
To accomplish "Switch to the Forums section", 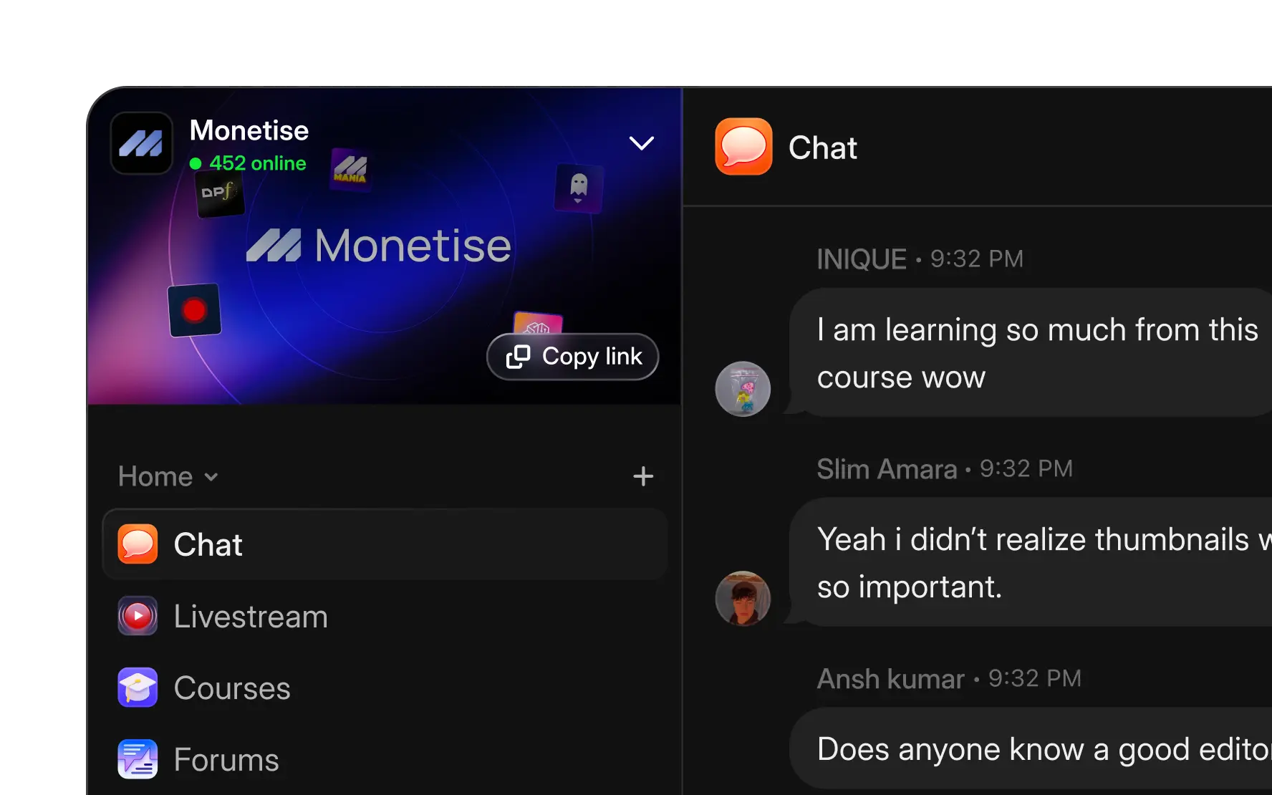I will [226, 759].
